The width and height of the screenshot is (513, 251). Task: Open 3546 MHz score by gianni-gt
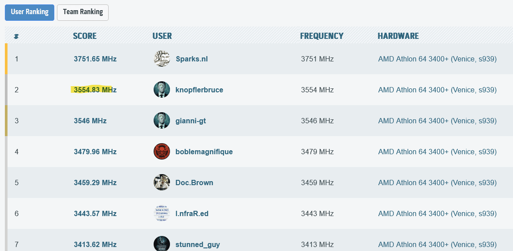[91, 121]
